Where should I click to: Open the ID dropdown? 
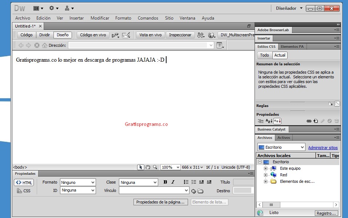78,190
